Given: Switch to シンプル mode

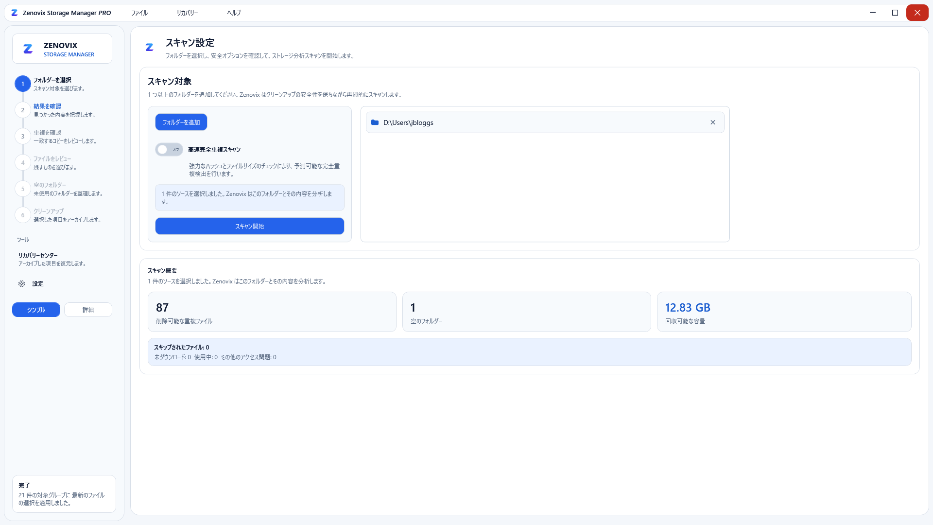Looking at the screenshot, I should pos(36,310).
